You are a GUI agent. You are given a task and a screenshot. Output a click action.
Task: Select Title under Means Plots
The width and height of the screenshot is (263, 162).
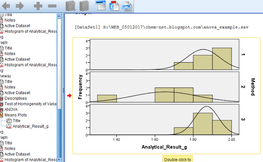tap(16, 121)
